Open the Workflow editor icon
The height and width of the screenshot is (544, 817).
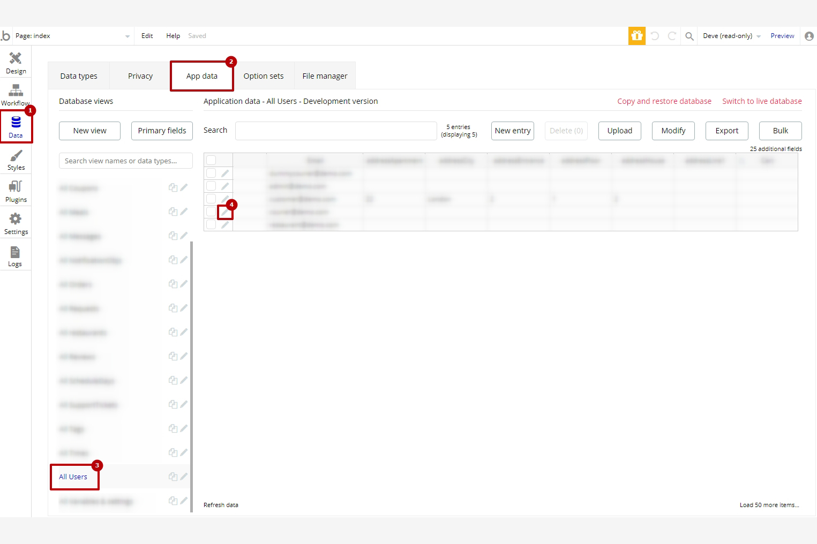[16, 95]
